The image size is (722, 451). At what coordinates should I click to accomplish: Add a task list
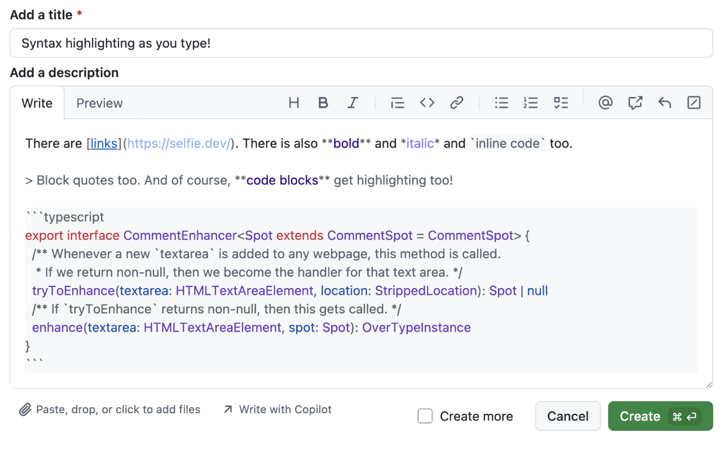[x=561, y=103]
